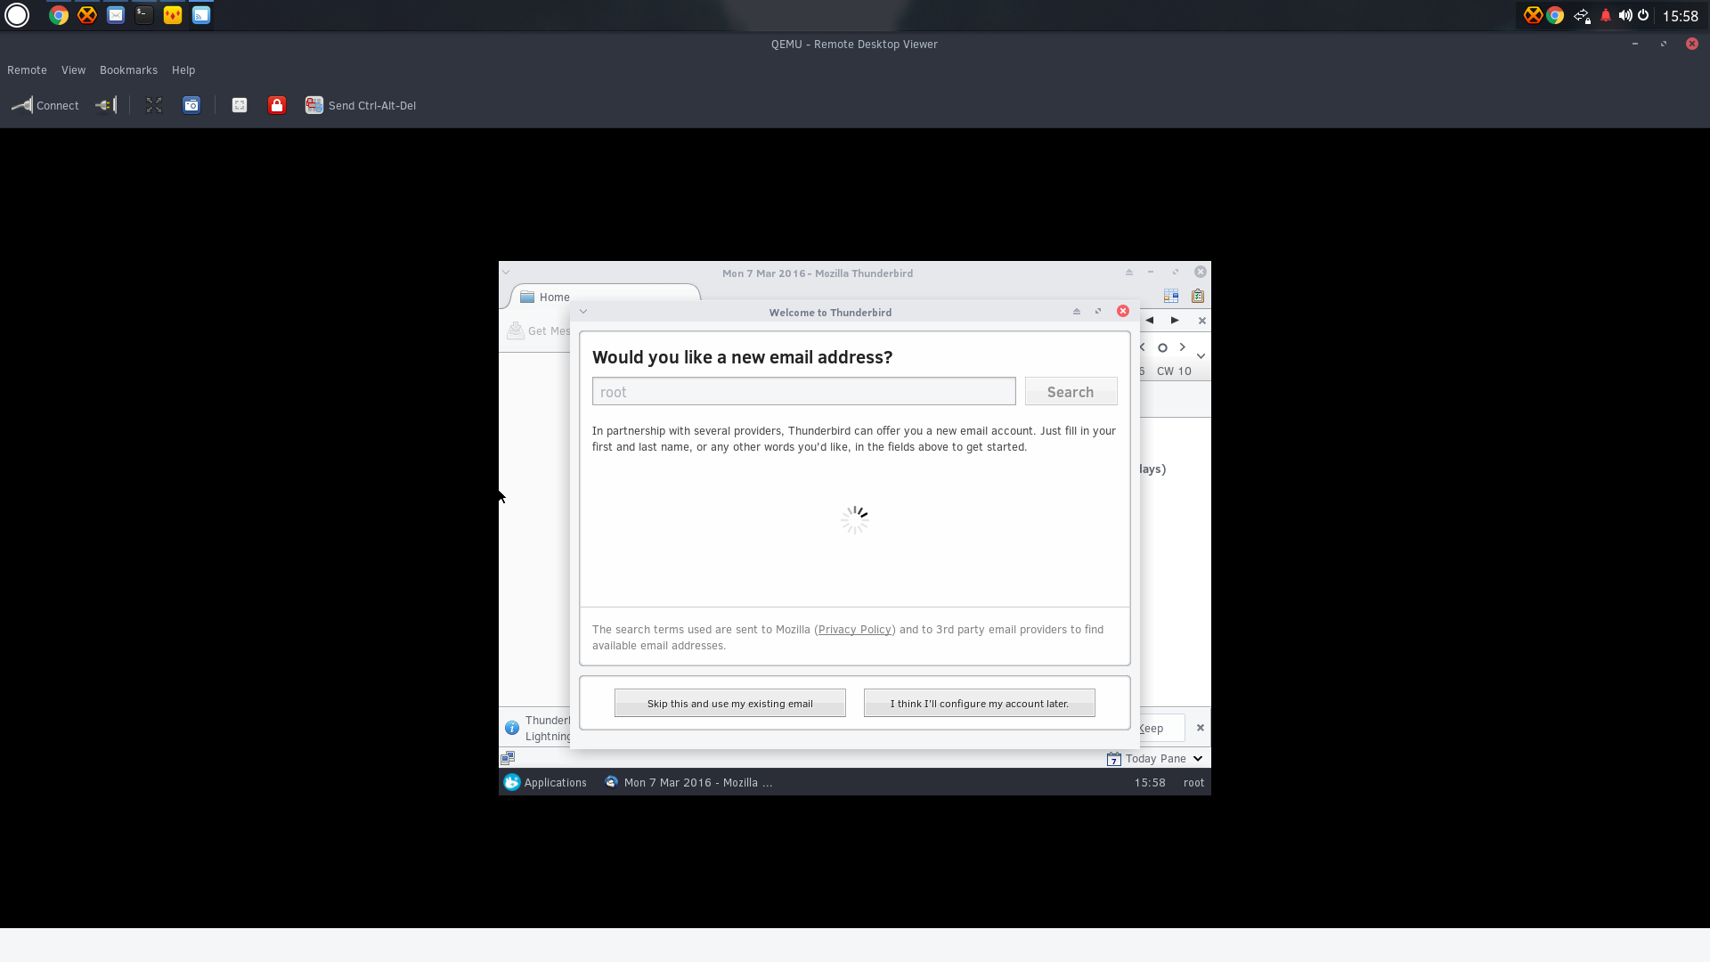Open the Welcome dialog window menu chevron

583,312
